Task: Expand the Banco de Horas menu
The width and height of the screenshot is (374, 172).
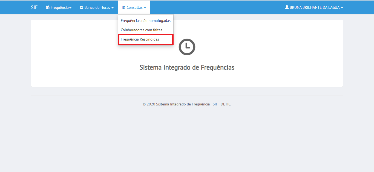Action: (97, 7)
